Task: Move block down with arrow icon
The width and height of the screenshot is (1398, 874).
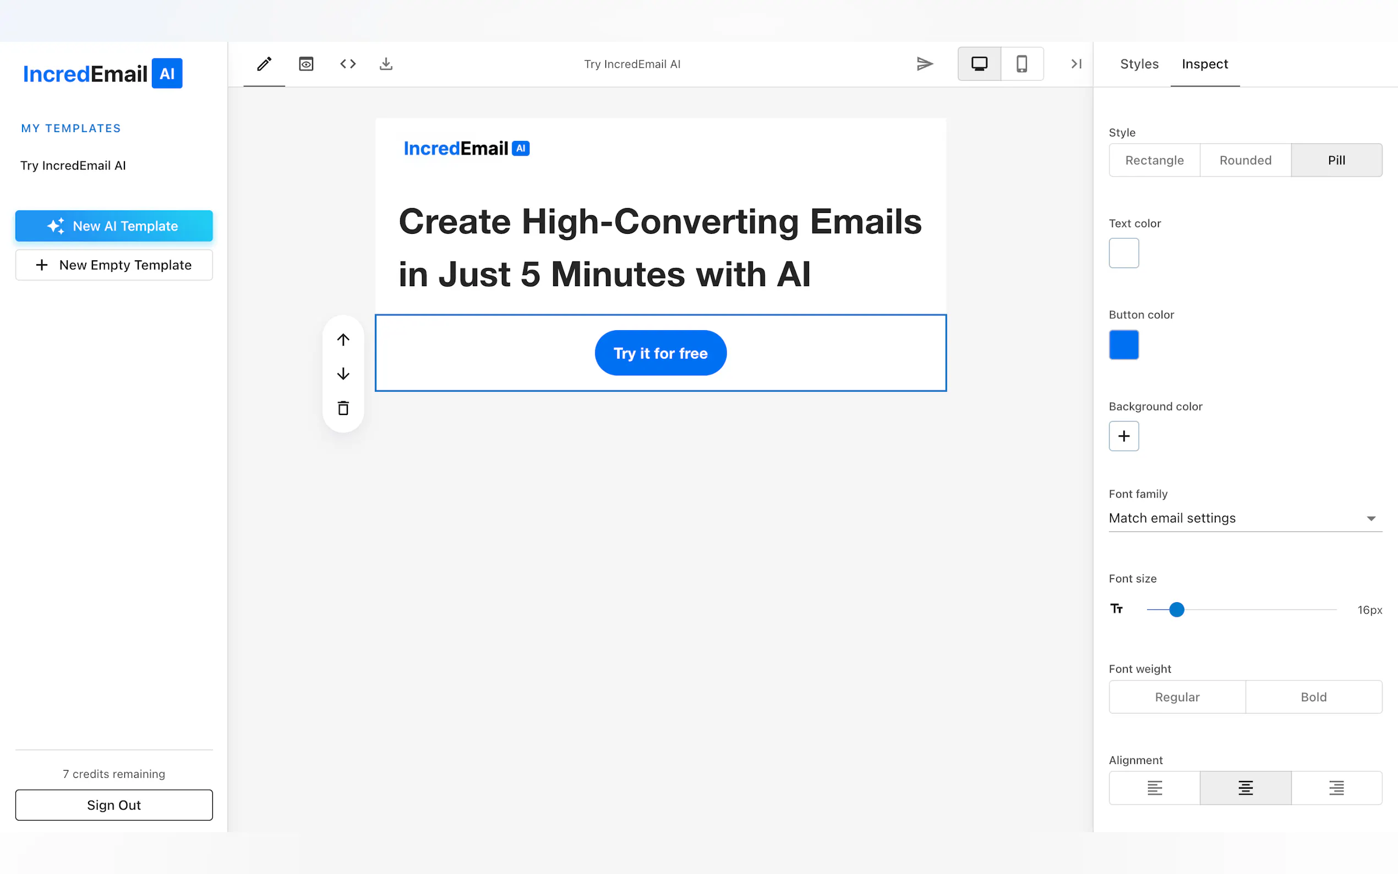Action: point(343,374)
